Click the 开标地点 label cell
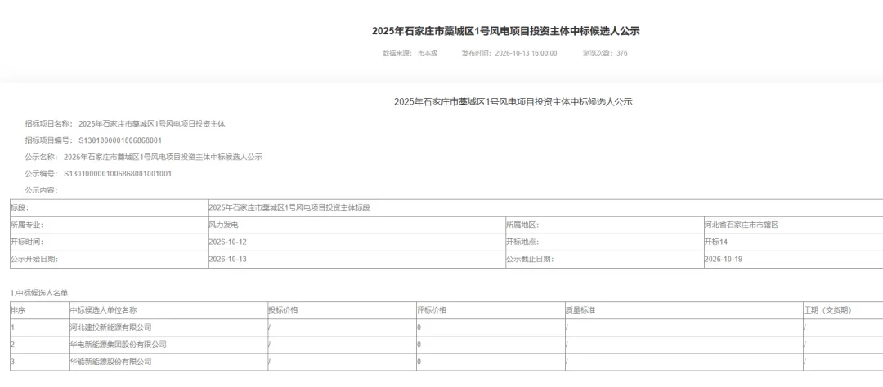The image size is (883, 387). pos(605,242)
